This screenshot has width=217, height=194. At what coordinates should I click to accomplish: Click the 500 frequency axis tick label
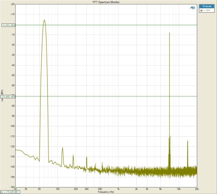pos(100,189)
